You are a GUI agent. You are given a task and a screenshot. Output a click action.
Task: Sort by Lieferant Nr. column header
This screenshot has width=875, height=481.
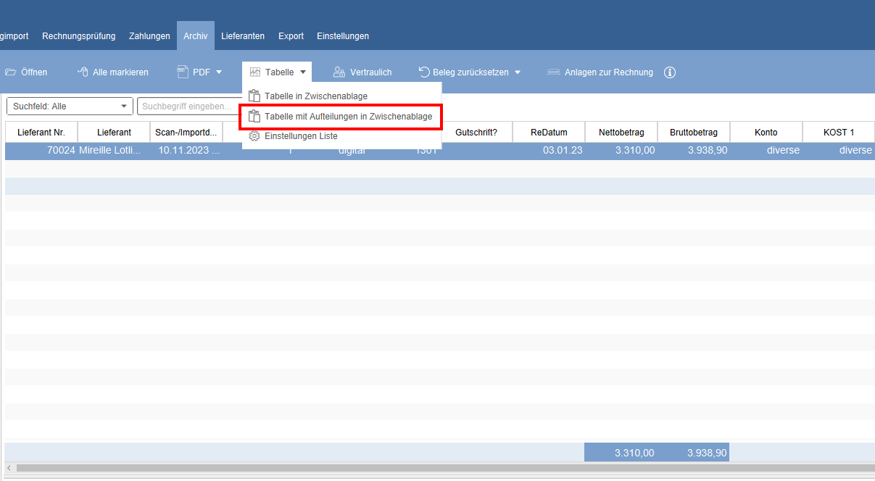coord(41,133)
